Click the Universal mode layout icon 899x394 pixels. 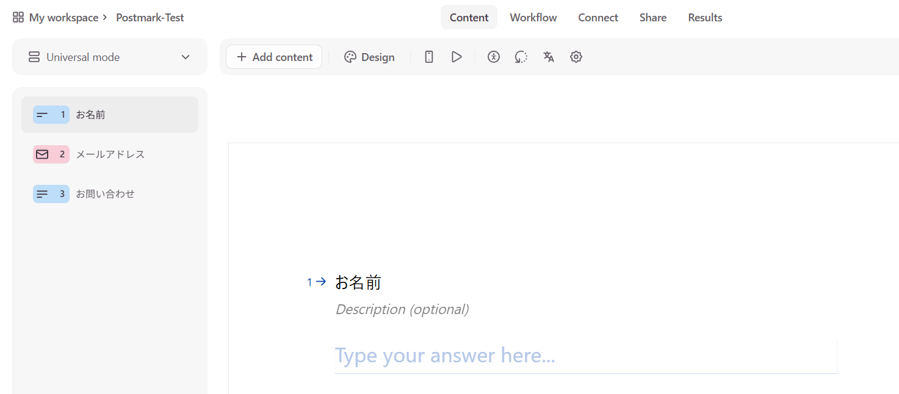34,57
